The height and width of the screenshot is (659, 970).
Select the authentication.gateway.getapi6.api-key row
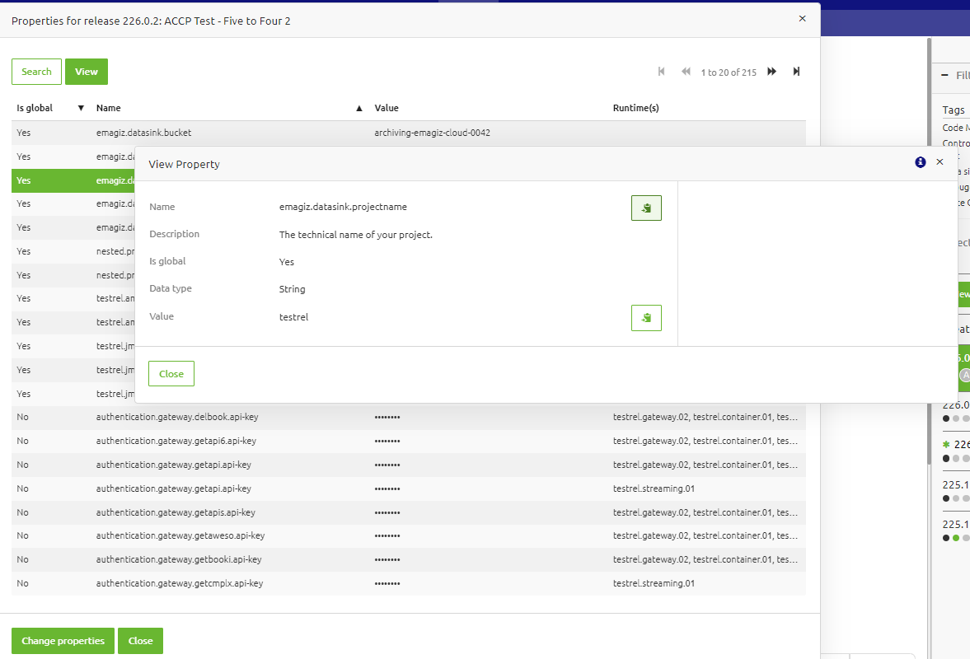[x=247, y=441]
